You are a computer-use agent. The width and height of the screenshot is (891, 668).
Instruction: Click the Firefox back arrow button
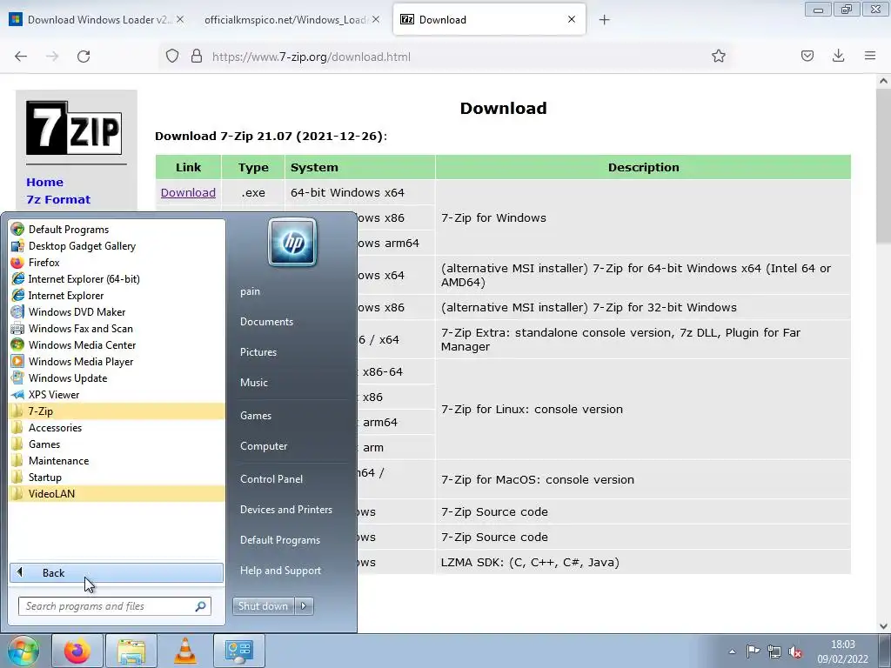coord(21,57)
